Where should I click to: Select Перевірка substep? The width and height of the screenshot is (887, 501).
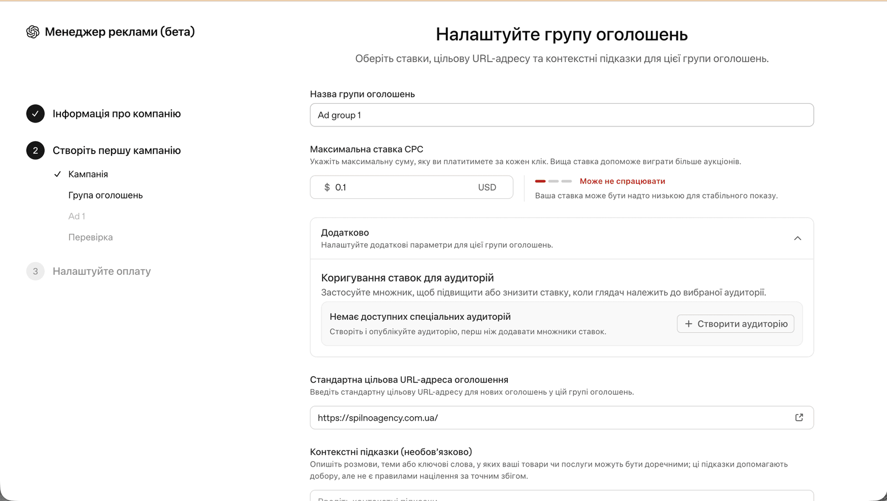pos(90,237)
